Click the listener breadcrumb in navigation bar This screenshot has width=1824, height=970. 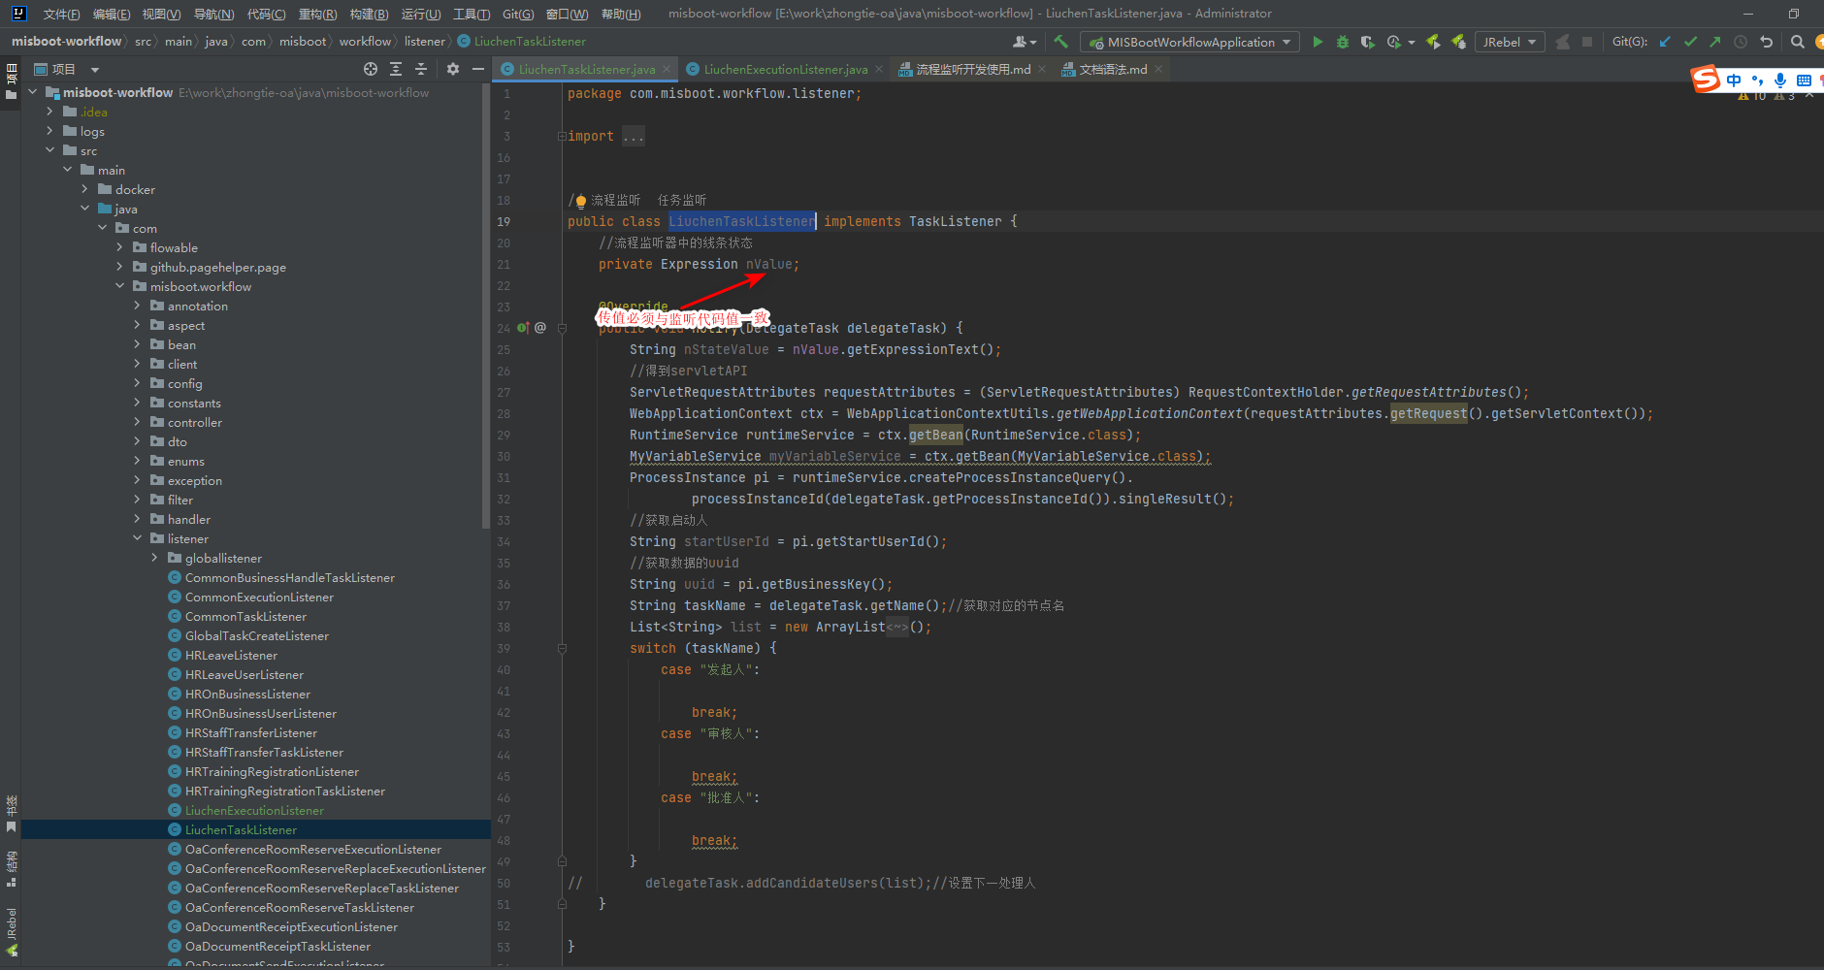click(x=424, y=41)
